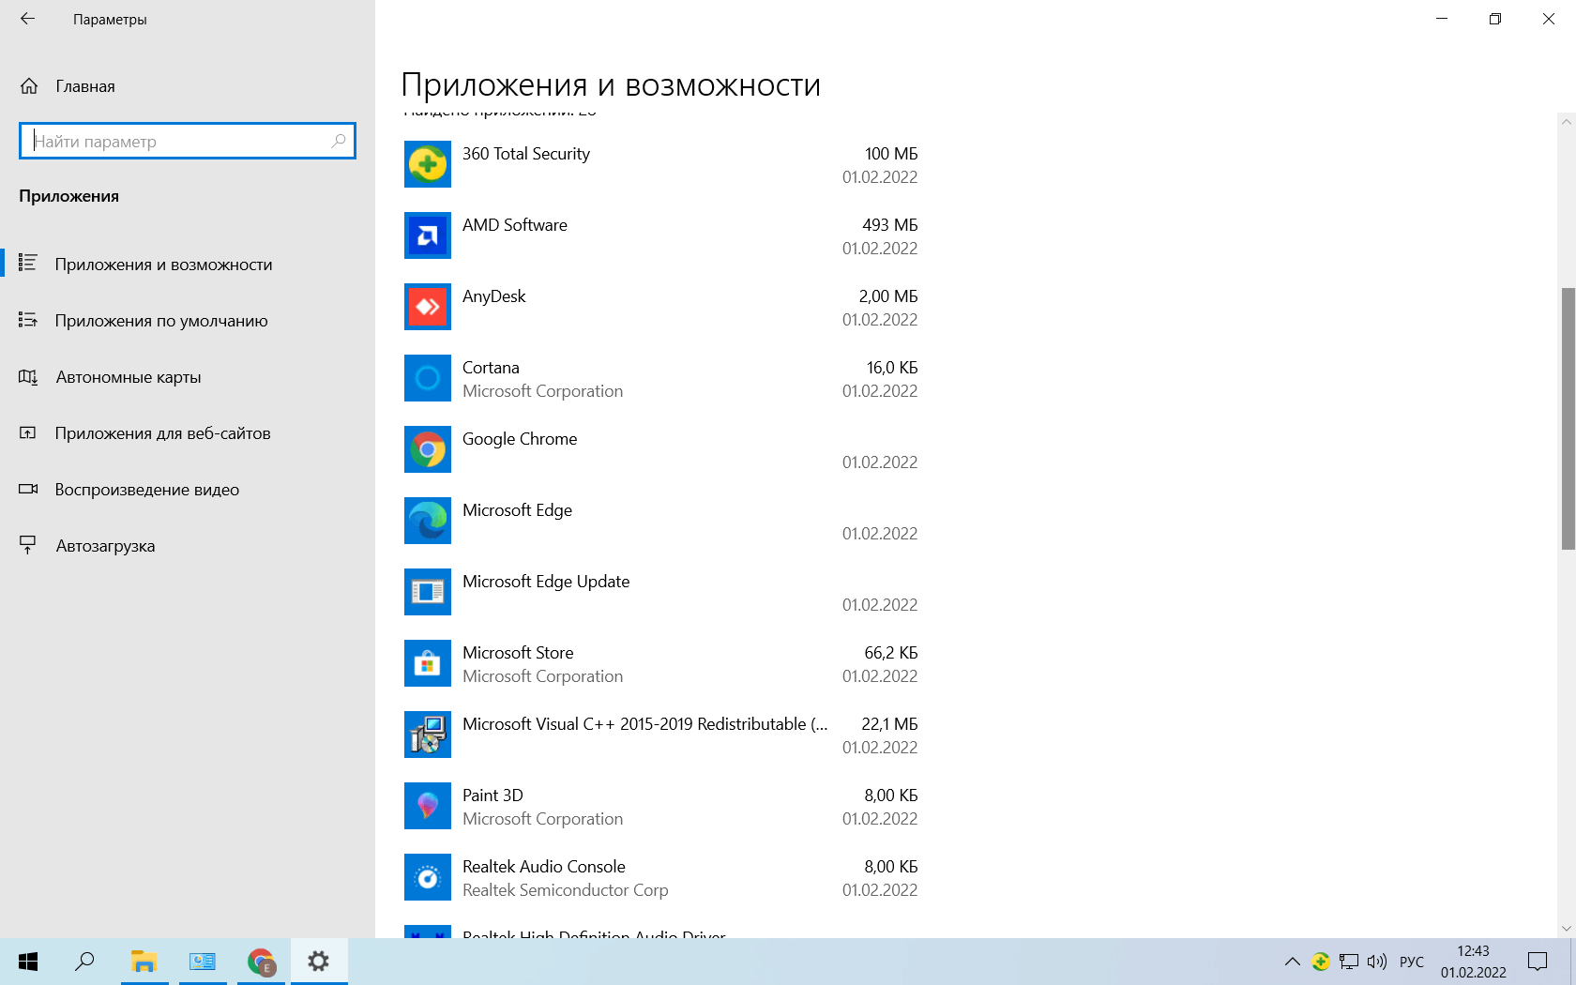Click the Cortana app icon
This screenshot has height=985, width=1576.
428,378
